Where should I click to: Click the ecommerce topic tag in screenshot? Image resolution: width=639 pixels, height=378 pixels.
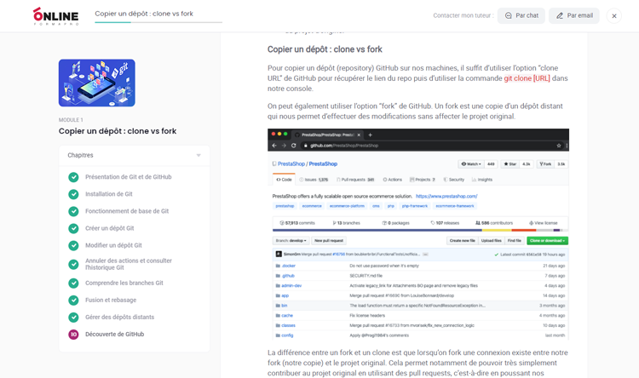coord(312,206)
